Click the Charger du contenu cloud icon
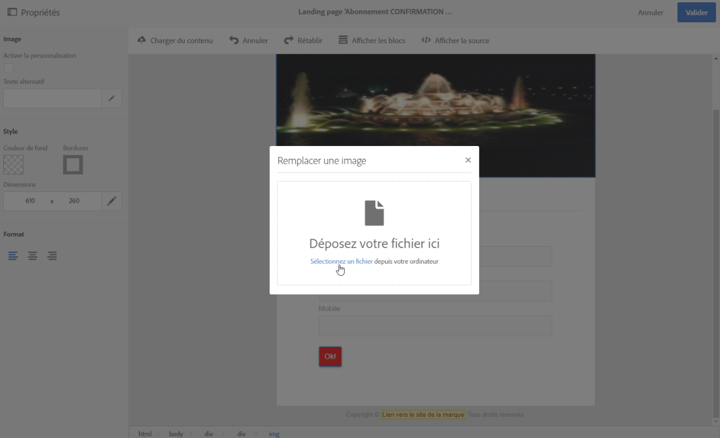This screenshot has height=438, width=720. click(x=142, y=40)
